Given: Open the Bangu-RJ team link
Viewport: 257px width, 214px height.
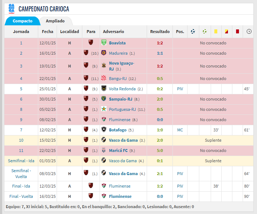Looking at the screenshot, I should 118,79.
